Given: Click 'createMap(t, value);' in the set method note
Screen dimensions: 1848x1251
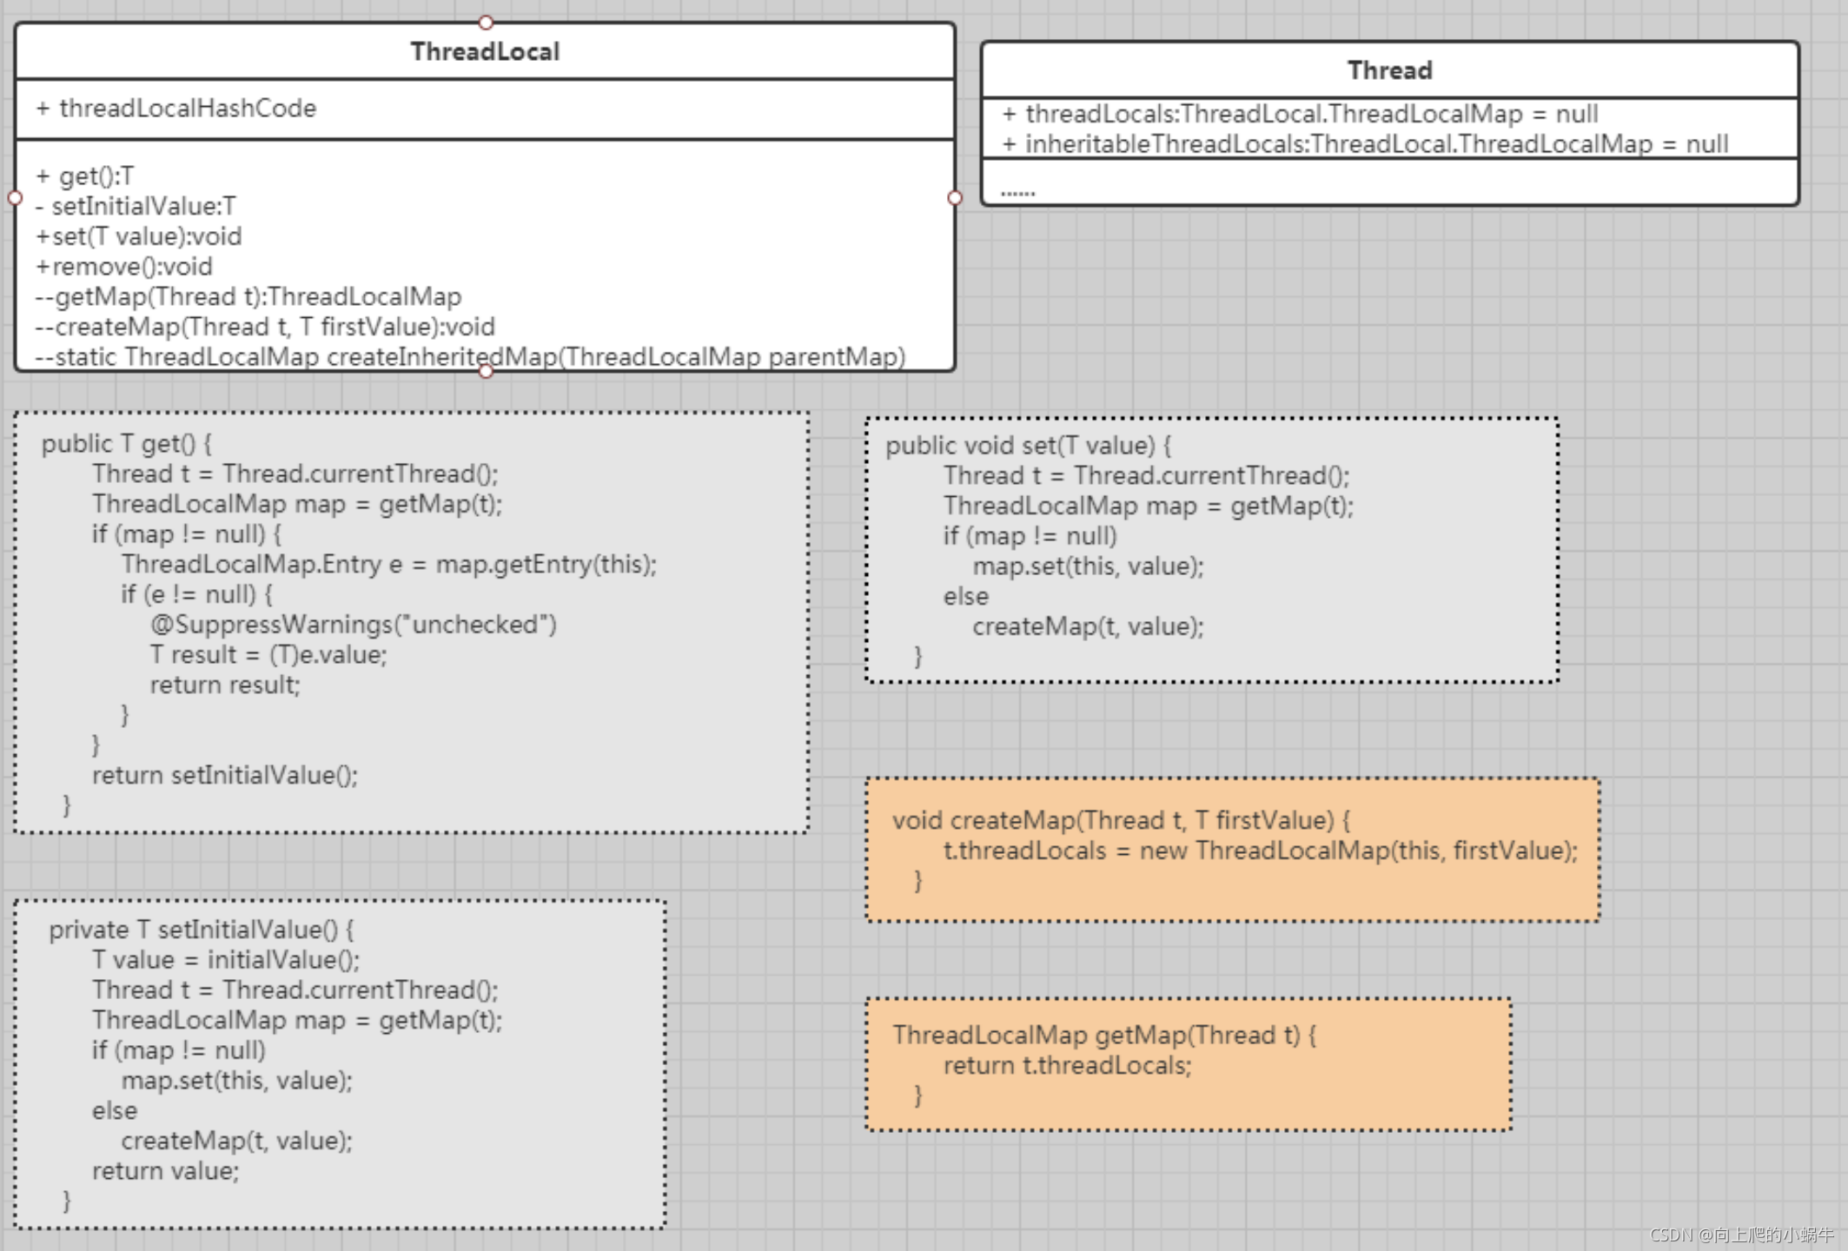Looking at the screenshot, I should [1088, 626].
